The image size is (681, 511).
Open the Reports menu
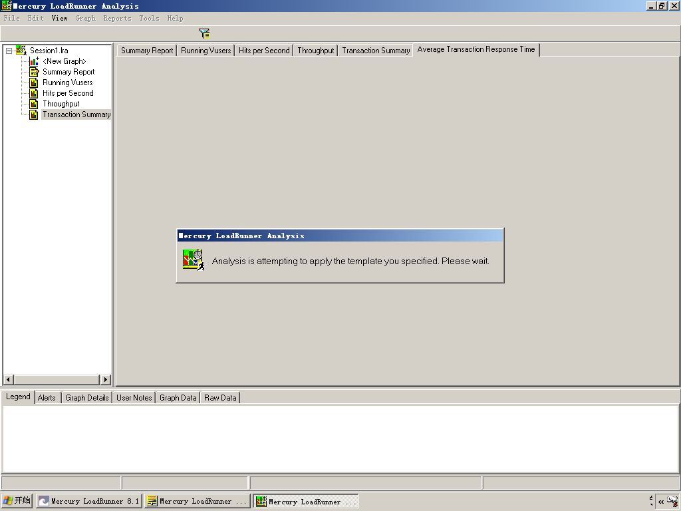pyautogui.click(x=117, y=18)
